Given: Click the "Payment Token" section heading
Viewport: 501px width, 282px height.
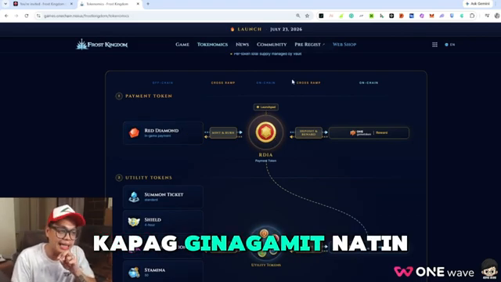Looking at the screenshot, I should [x=149, y=96].
